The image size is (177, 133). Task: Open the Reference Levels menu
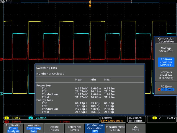[74, 128]
